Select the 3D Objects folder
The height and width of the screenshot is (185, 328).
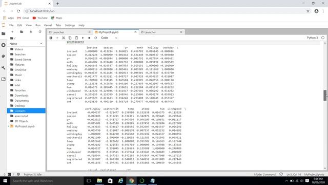pos(26,121)
